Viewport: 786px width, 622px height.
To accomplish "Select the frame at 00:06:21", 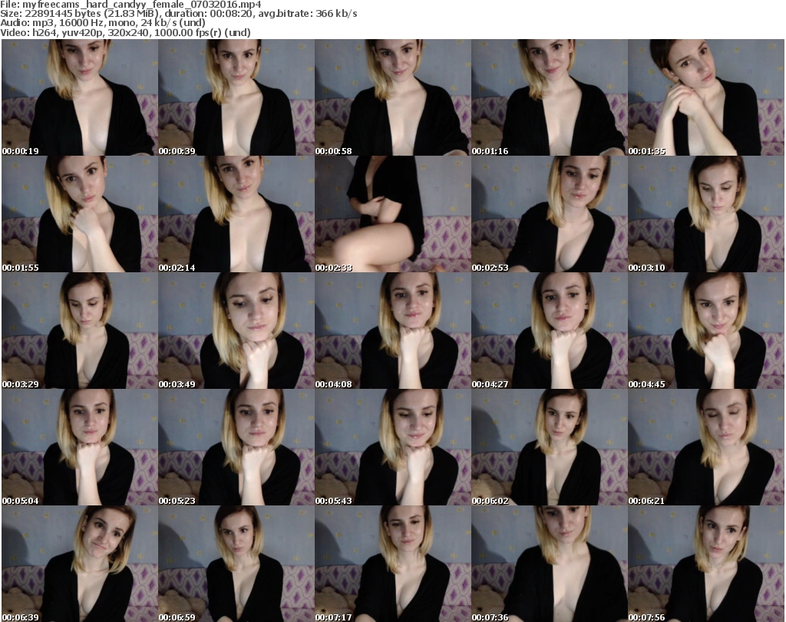I will click(x=706, y=447).
